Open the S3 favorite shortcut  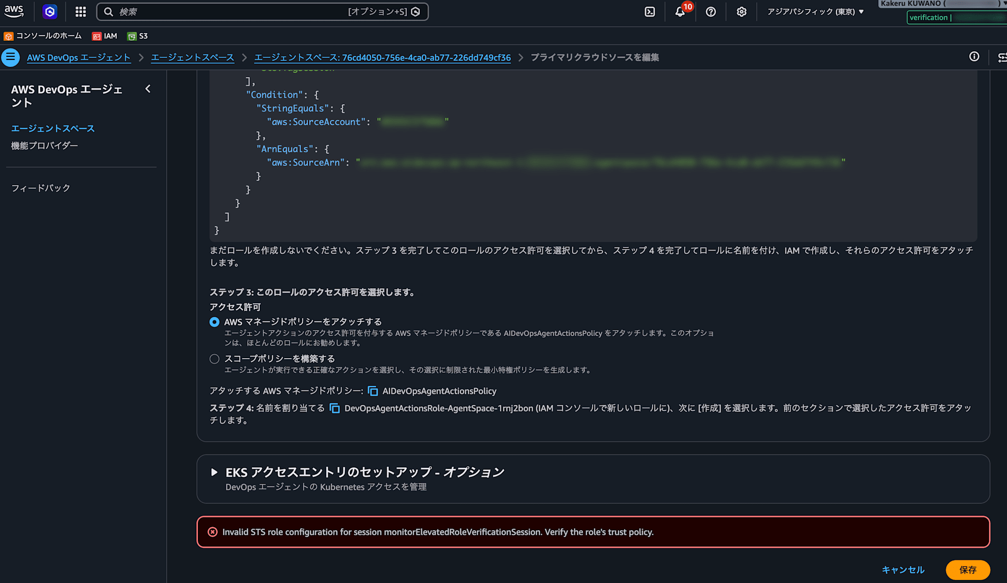138,36
